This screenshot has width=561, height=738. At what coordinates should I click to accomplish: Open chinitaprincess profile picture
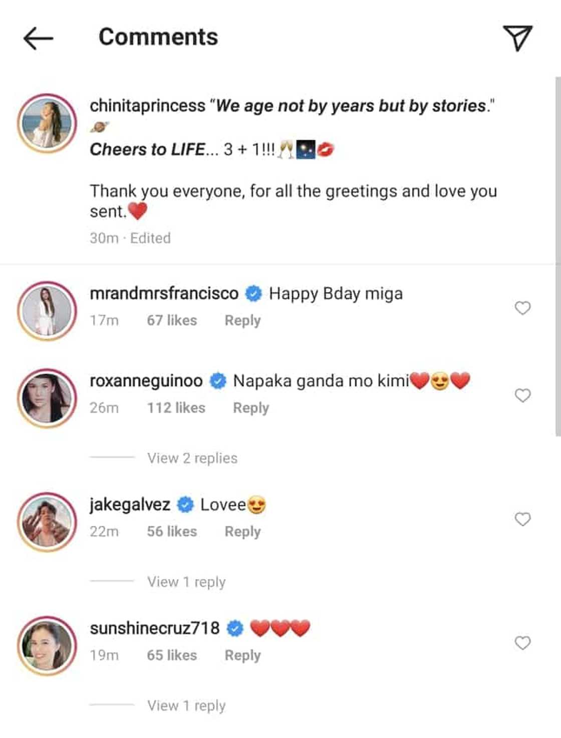click(47, 123)
